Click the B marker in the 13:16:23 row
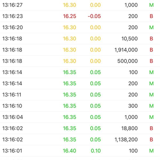This screenshot has height=160, width=160. click(x=151, y=16)
